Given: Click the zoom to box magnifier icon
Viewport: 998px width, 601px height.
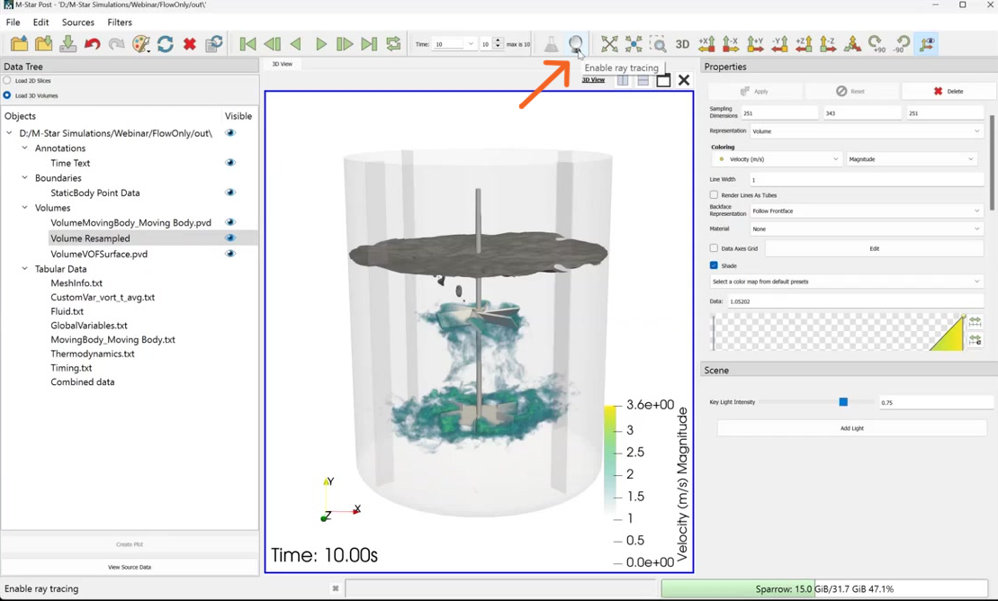Looking at the screenshot, I should pos(658,44).
